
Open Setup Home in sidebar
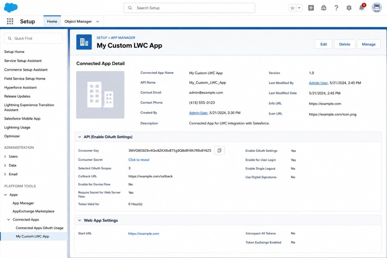point(14,52)
